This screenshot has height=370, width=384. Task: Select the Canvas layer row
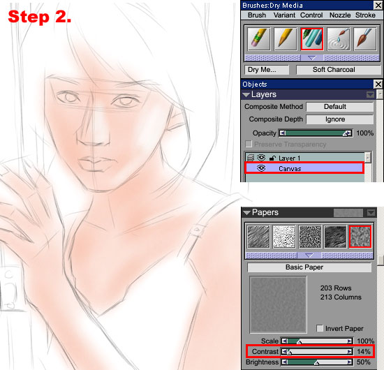click(x=304, y=168)
